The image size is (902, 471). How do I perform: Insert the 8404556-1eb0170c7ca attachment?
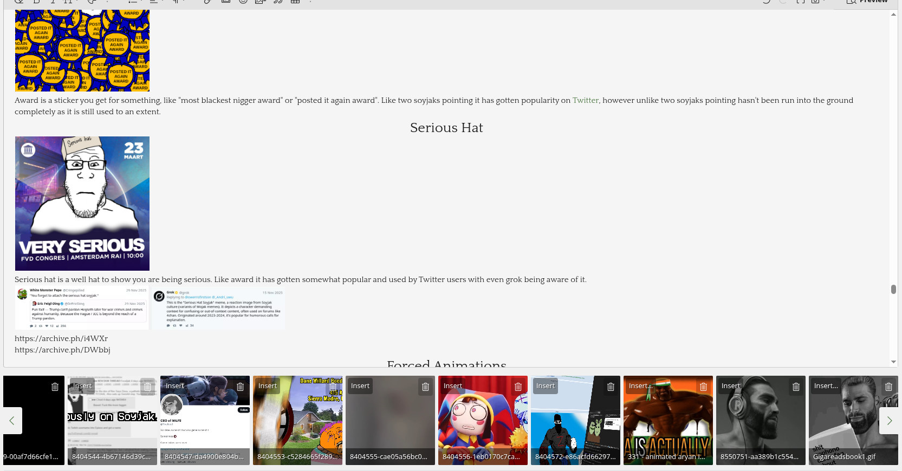[x=453, y=386]
